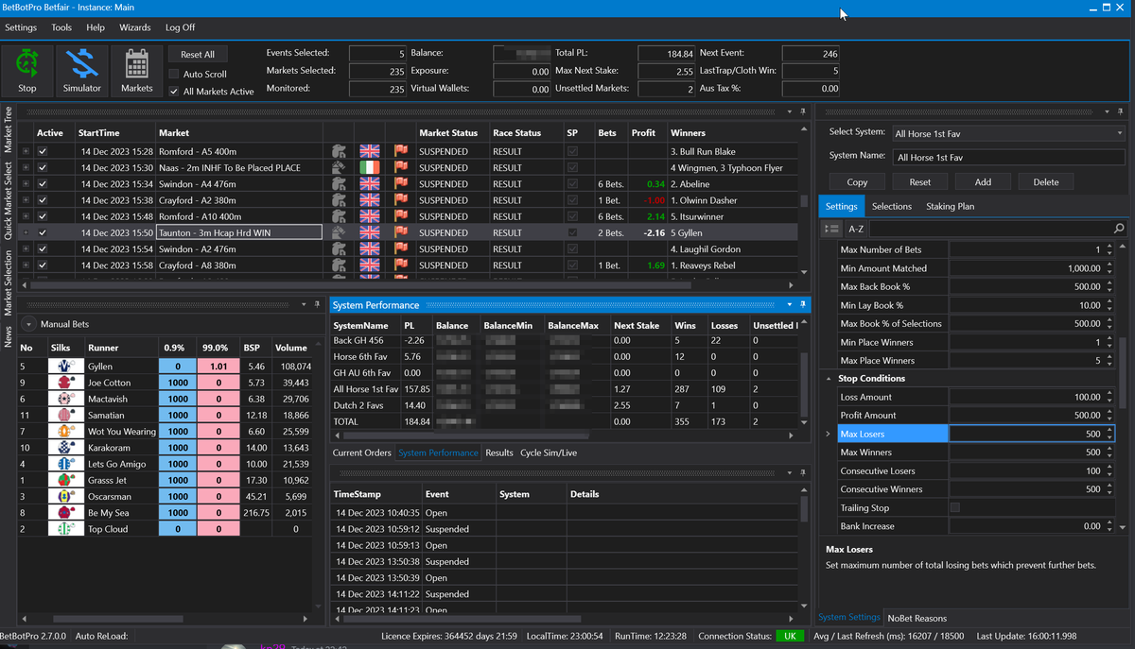Expand the Romford A5 400m market row
Screen dimensions: 1135x649
tap(26, 151)
